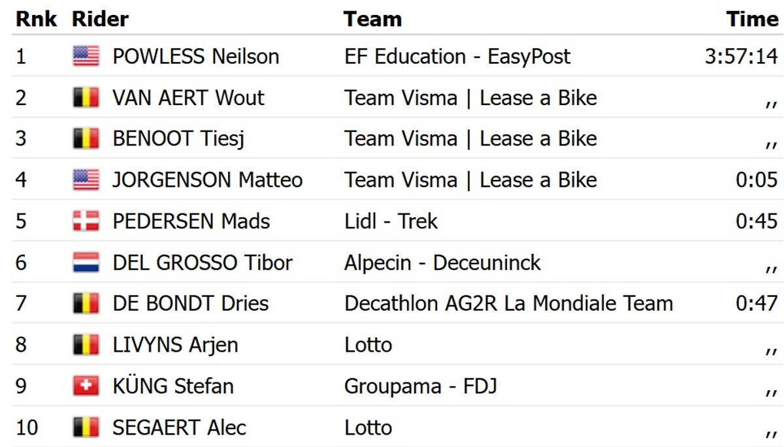
Task: Click the Team column header
Action: pyautogui.click(x=372, y=19)
